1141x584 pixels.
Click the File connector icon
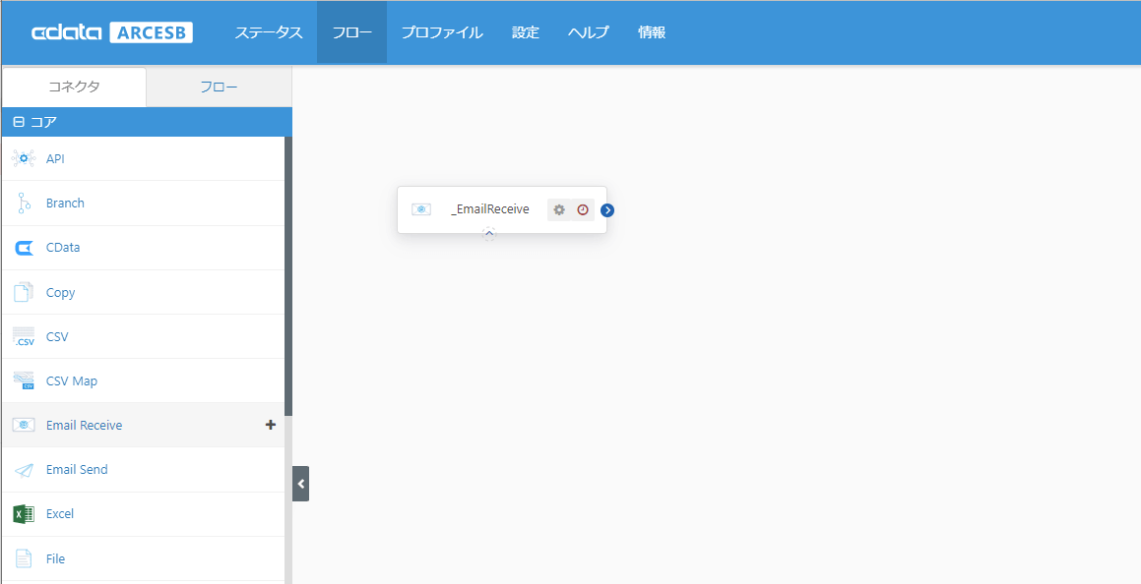[x=24, y=558]
